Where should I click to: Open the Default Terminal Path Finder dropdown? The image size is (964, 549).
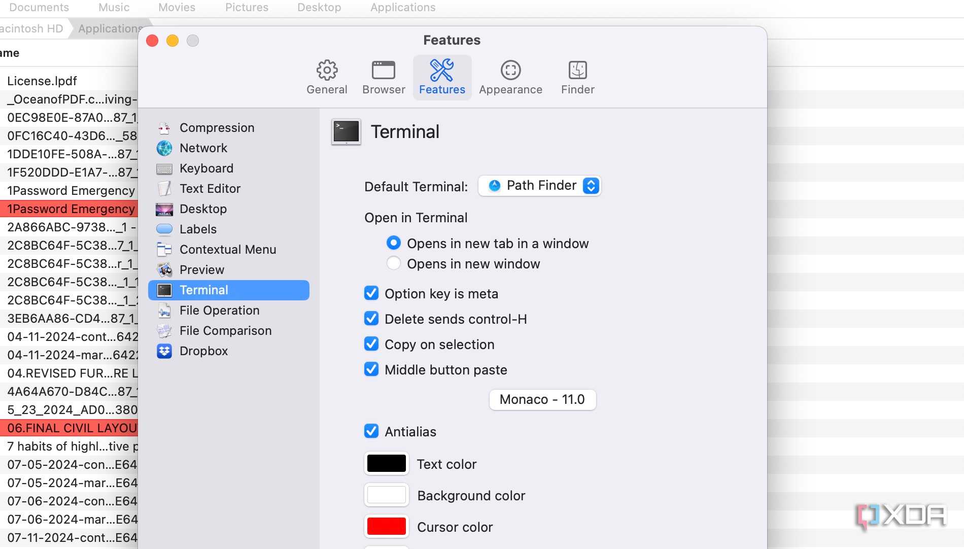pos(539,186)
